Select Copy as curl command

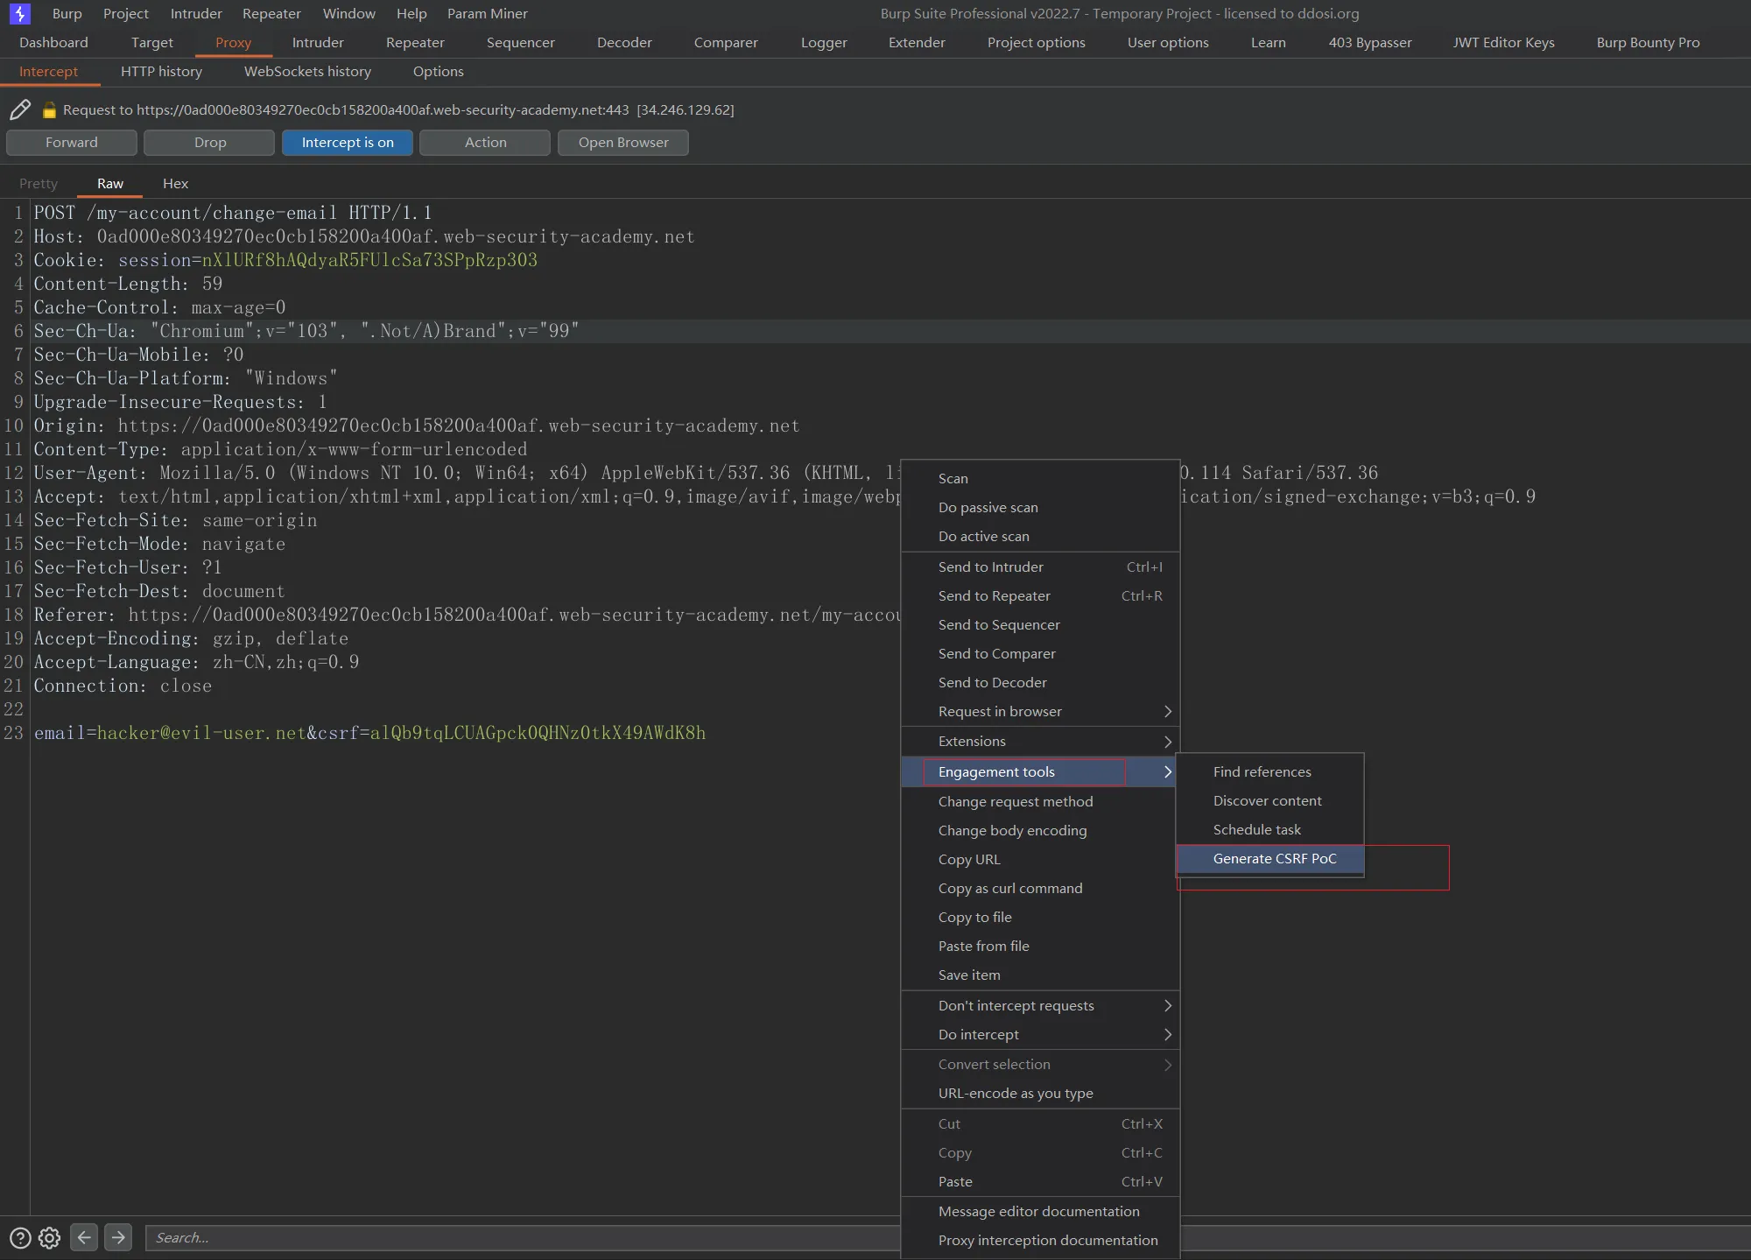(1040, 888)
